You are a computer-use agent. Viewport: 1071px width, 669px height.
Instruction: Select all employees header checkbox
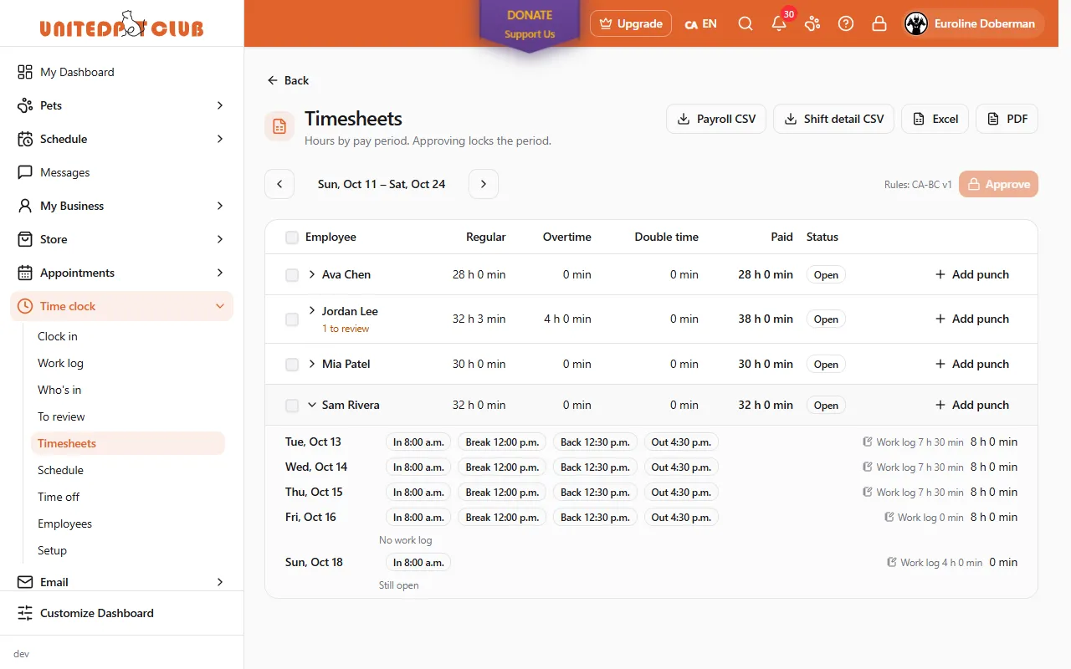(292, 237)
